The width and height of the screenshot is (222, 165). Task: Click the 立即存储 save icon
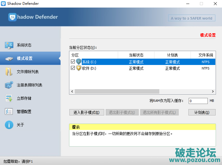pos(9,99)
